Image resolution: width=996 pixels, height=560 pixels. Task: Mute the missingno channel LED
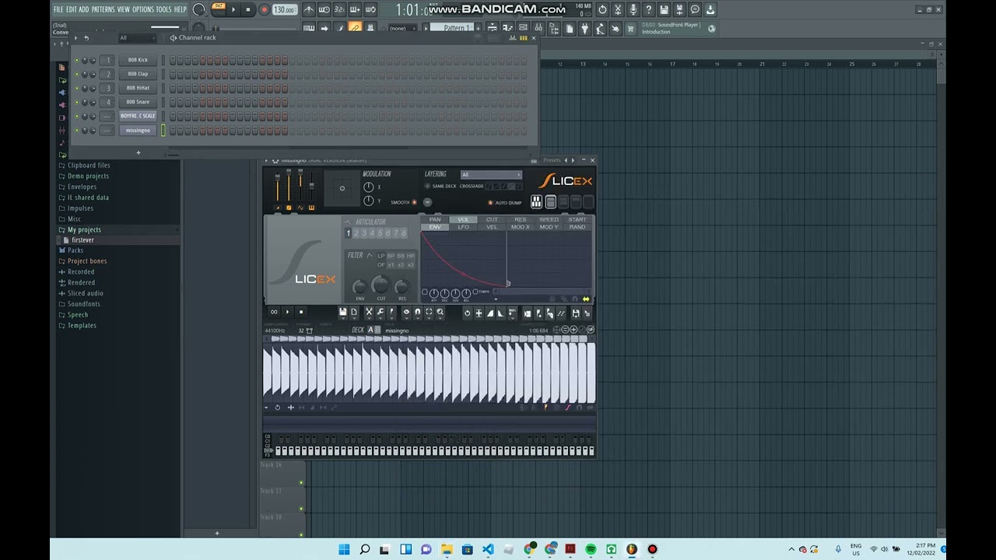77,130
